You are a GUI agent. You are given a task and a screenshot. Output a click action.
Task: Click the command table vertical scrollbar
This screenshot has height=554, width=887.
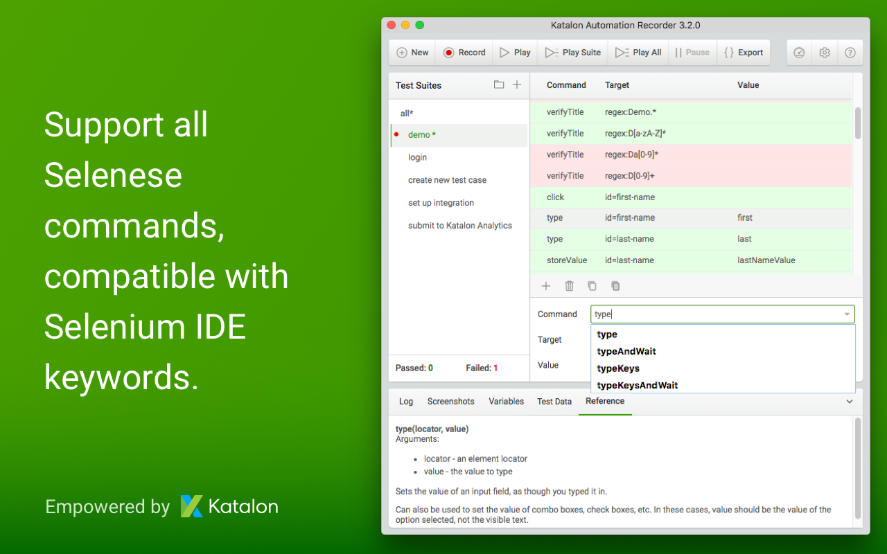[858, 123]
